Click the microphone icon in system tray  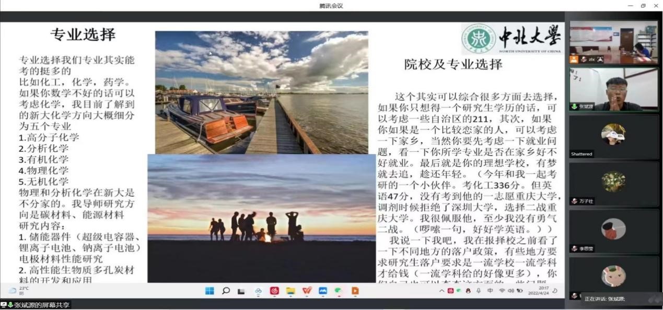478,291
